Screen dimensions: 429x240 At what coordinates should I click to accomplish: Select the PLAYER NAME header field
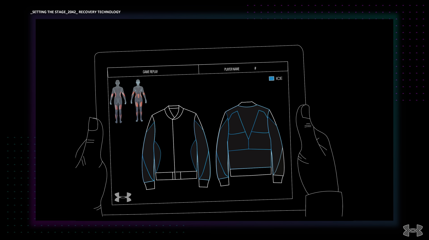(x=232, y=69)
